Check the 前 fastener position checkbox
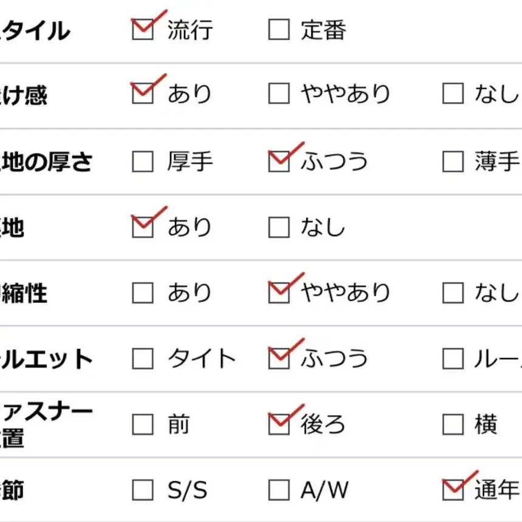The height and width of the screenshot is (522, 522). (143, 424)
